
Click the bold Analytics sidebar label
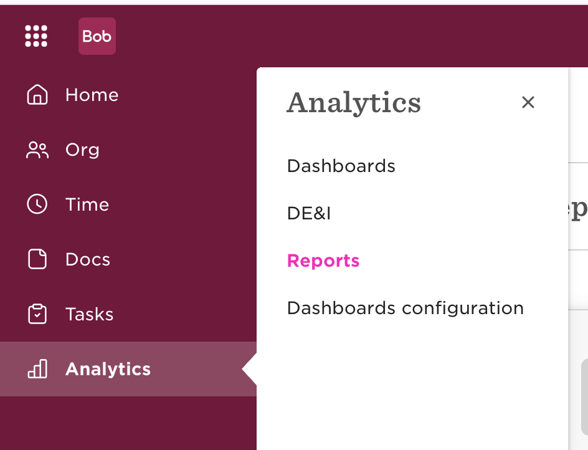[108, 369]
